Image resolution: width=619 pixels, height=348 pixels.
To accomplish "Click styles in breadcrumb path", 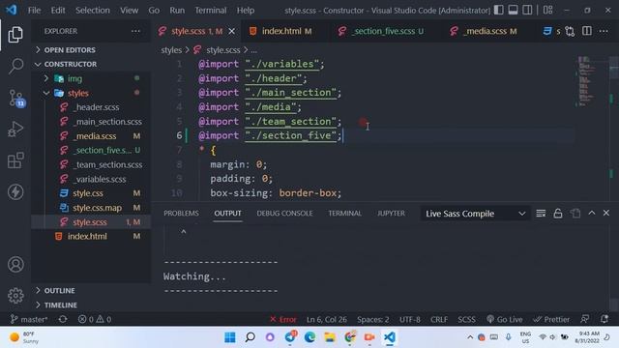I will tap(171, 50).
